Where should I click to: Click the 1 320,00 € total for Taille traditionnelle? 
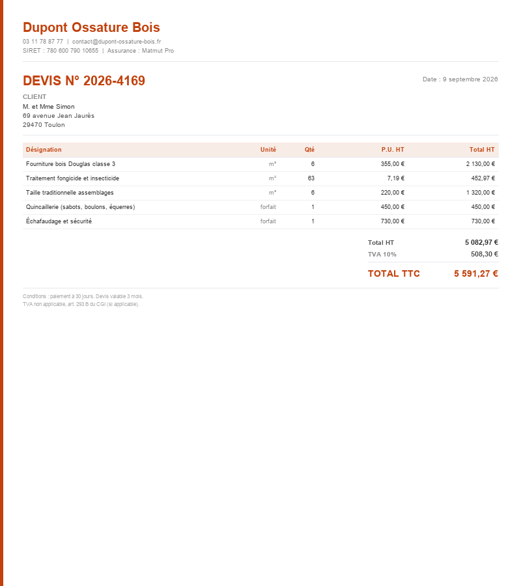pyautogui.click(x=481, y=193)
